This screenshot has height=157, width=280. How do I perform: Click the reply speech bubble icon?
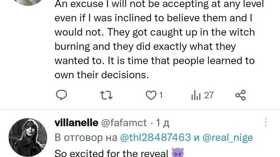pos(61,95)
